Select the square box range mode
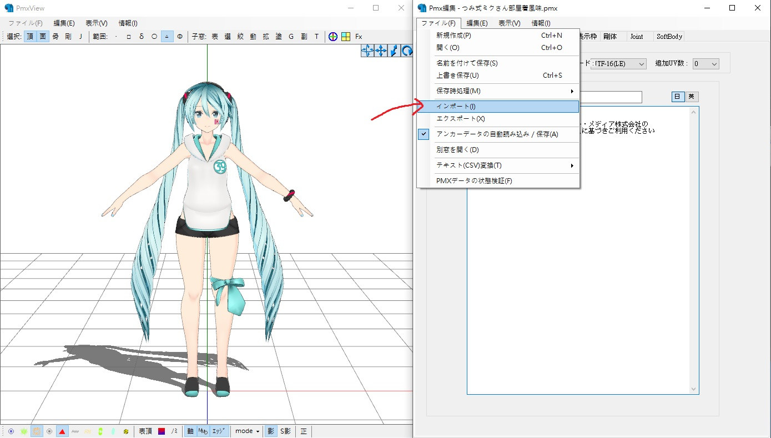Viewport: 771px width, 438px height. pos(129,37)
